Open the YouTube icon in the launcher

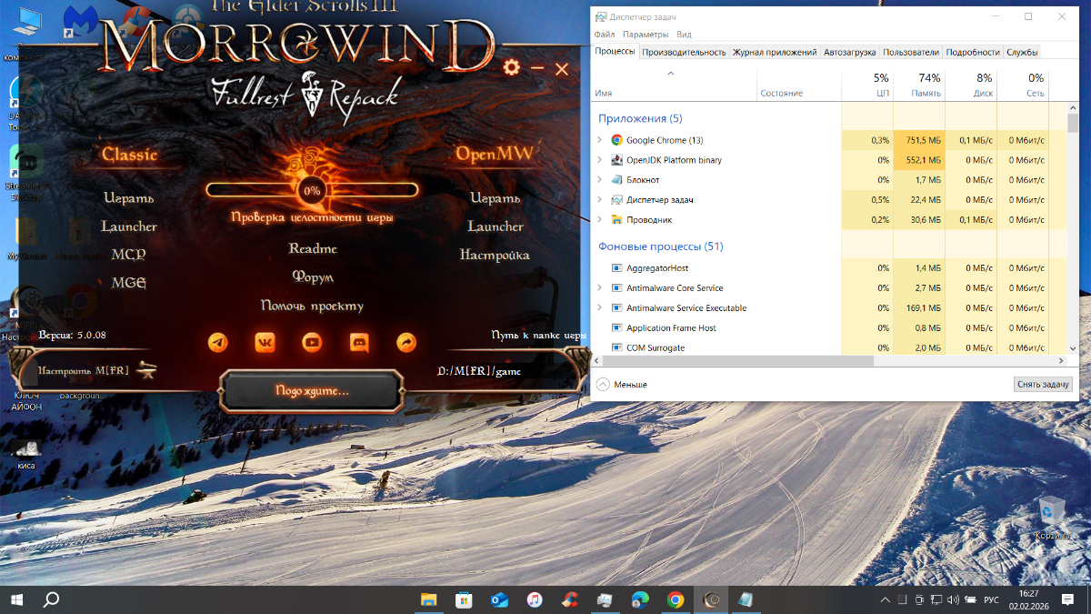(313, 342)
